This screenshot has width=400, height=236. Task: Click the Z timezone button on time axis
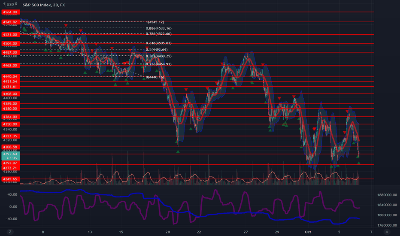[x=10, y=232]
